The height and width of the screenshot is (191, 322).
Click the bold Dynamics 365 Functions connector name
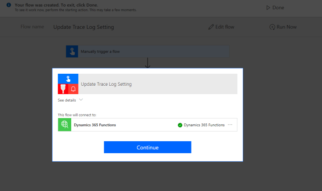tap(95, 125)
